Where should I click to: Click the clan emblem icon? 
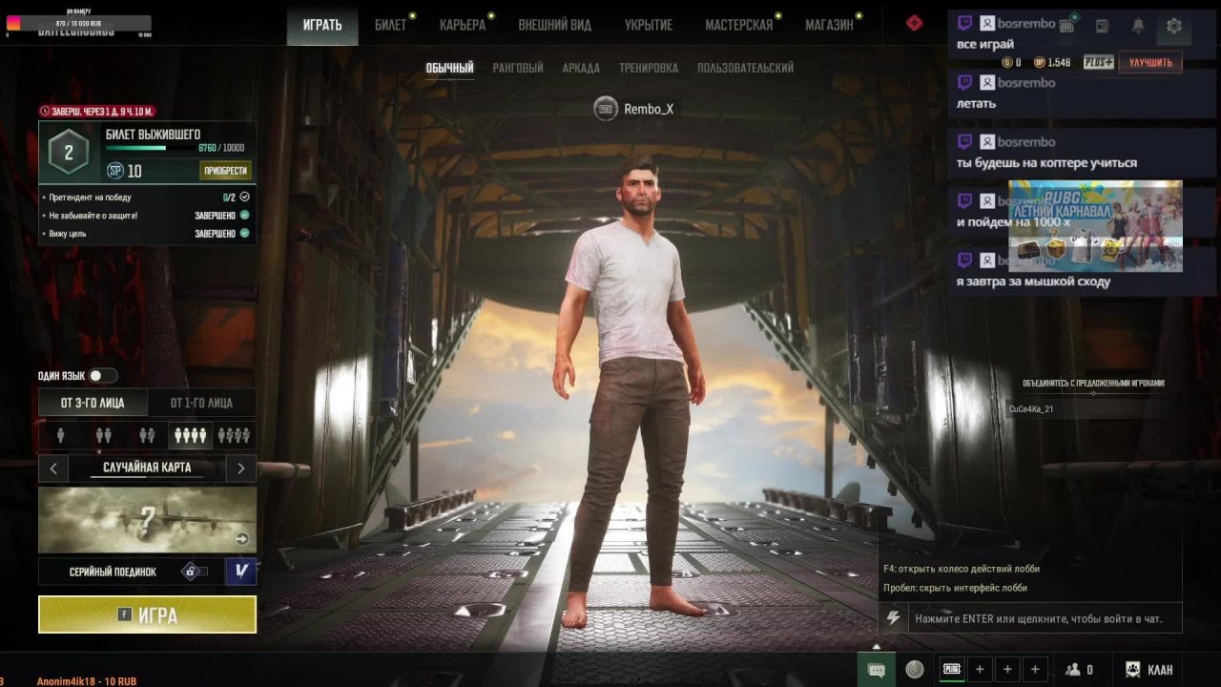coord(1133,670)
